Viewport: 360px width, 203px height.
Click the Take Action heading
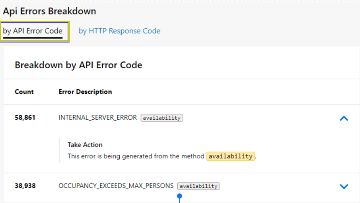pos(85,145)
